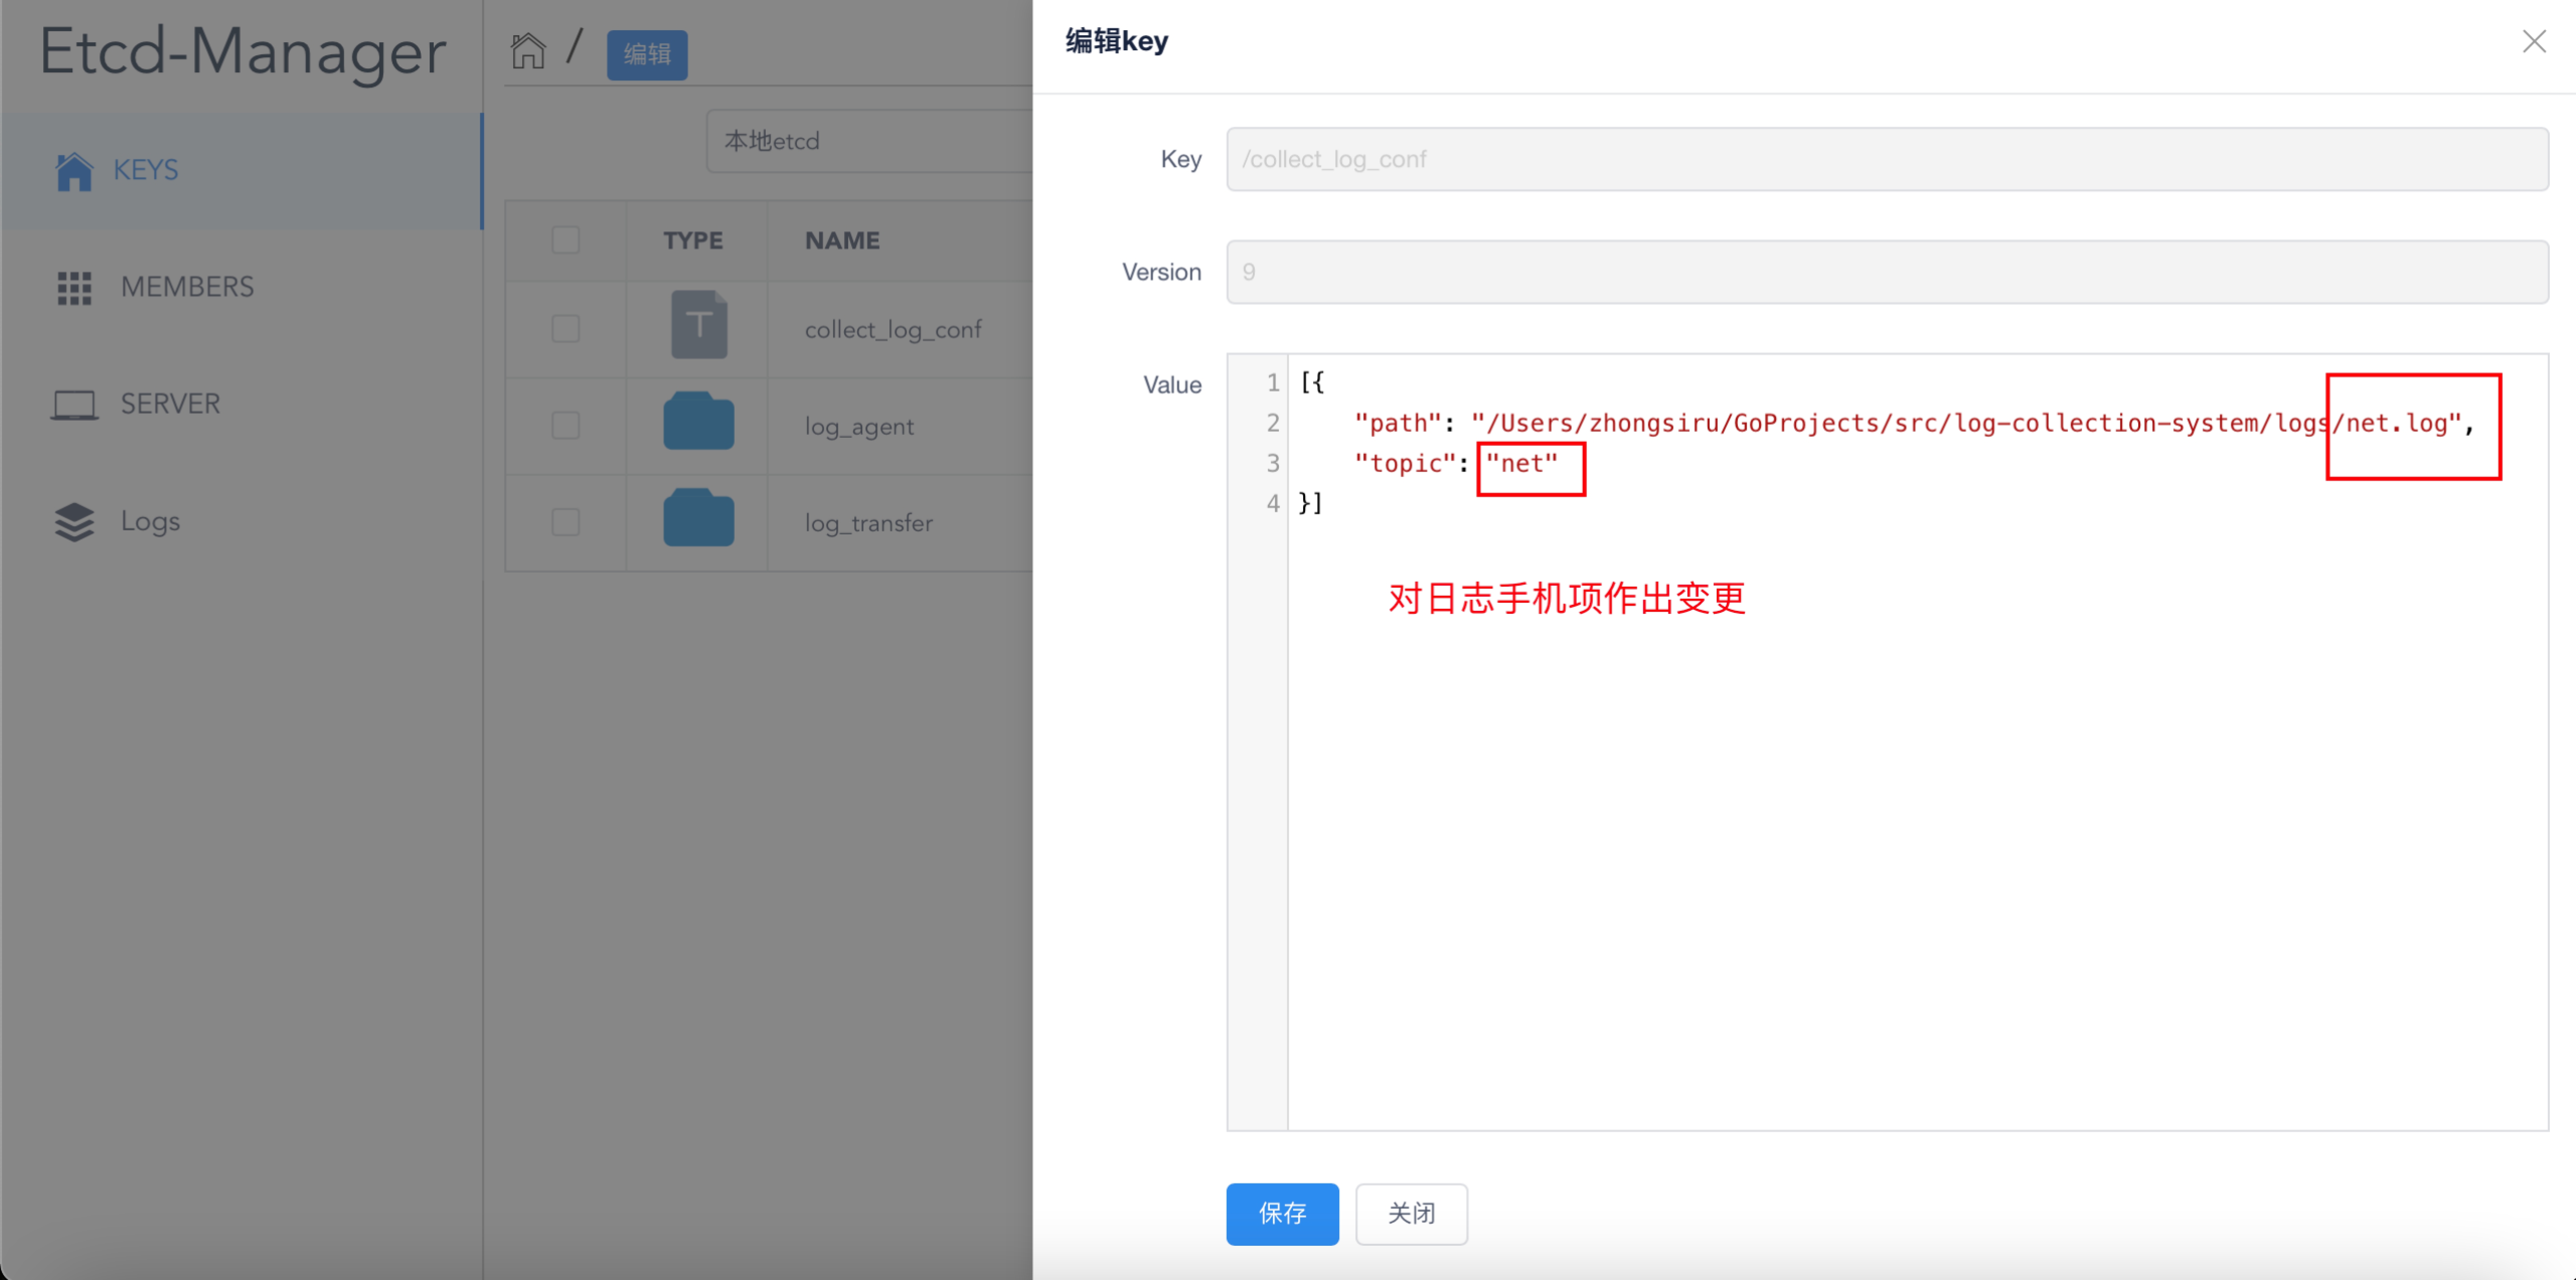The height and width of the screenshot is (1280, 2576).
Task: Close the 编辑key panel with X
Action: [2534, 41]
